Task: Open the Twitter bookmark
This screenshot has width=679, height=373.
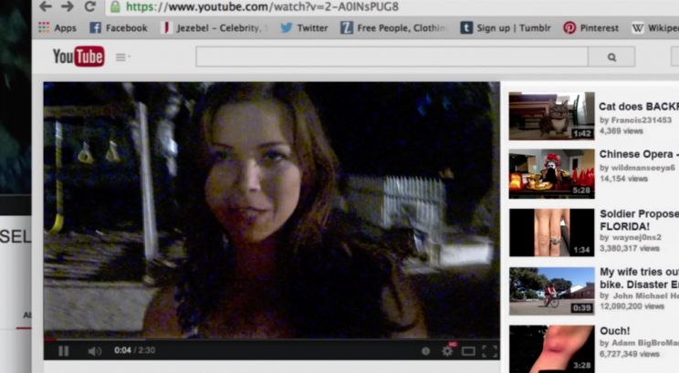Action: point(304,28)
